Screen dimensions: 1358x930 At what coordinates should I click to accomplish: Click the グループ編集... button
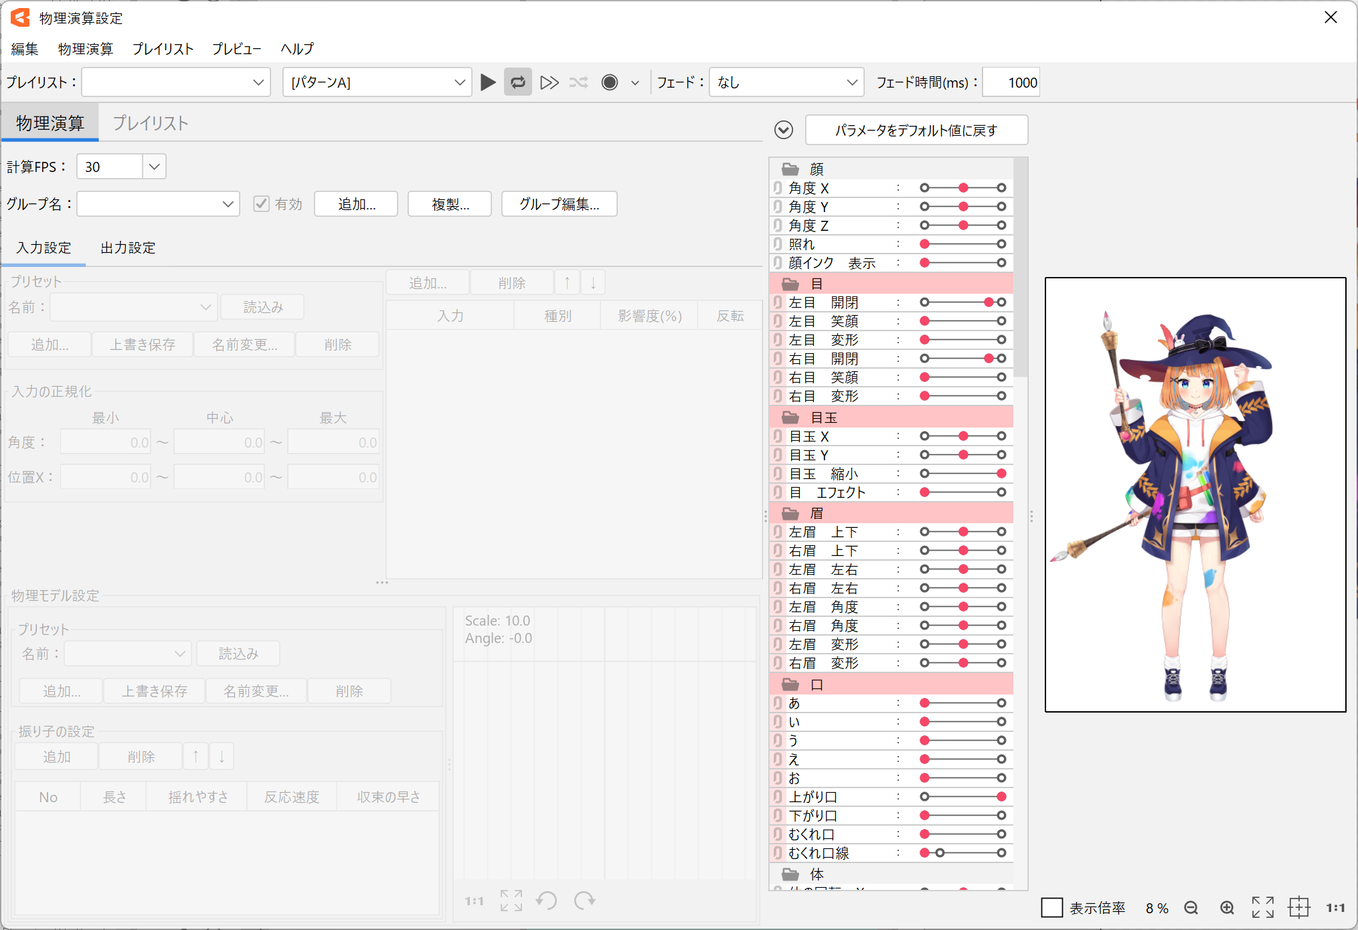(x=559, y=204)
